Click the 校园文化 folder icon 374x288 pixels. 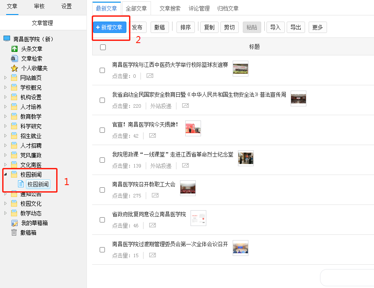click(x=14, y=204)
